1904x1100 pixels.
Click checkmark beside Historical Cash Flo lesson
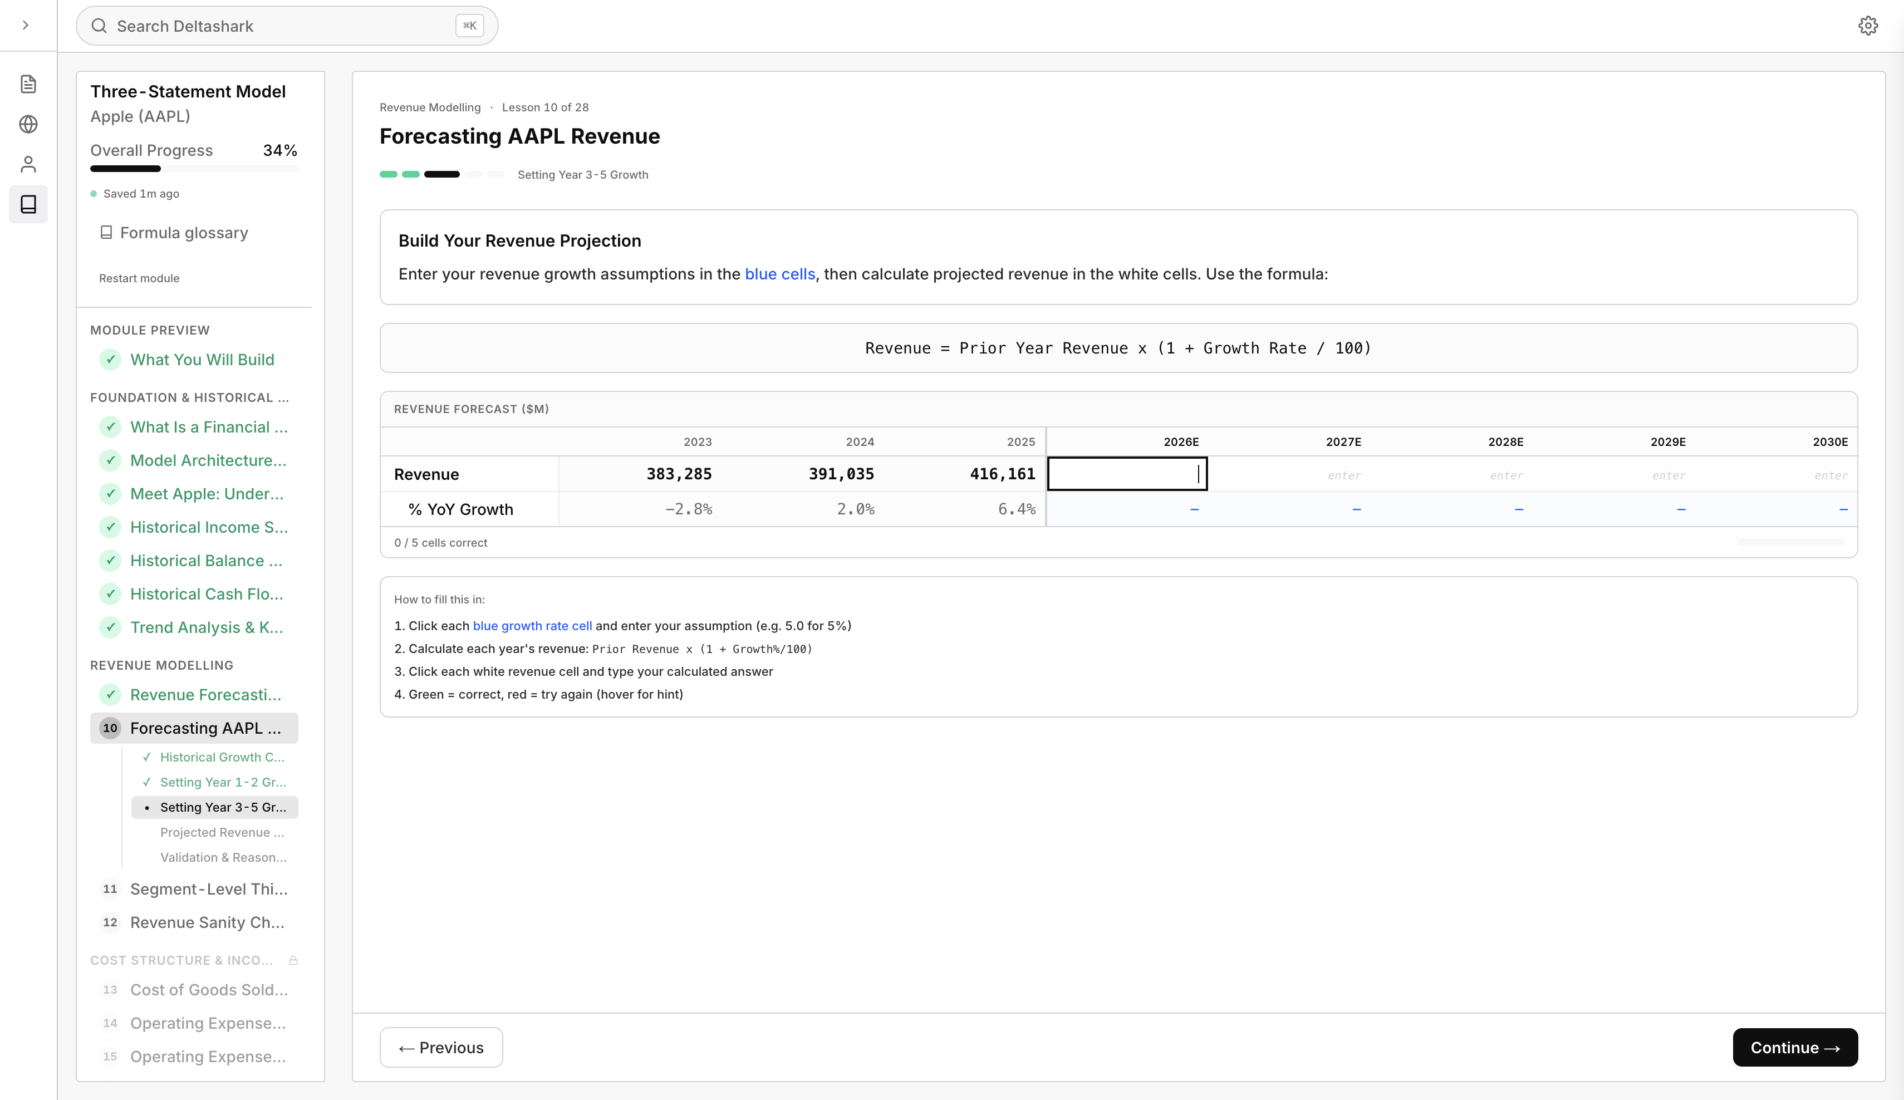[110, 594]
